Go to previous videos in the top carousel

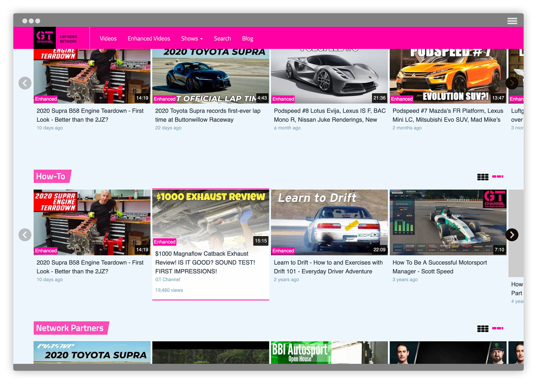25,83
